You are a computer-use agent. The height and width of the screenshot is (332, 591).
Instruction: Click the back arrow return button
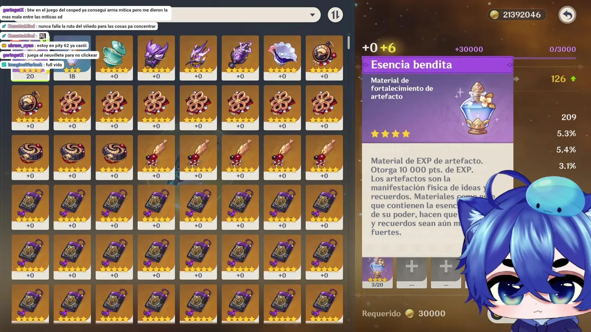coord(567,15)
